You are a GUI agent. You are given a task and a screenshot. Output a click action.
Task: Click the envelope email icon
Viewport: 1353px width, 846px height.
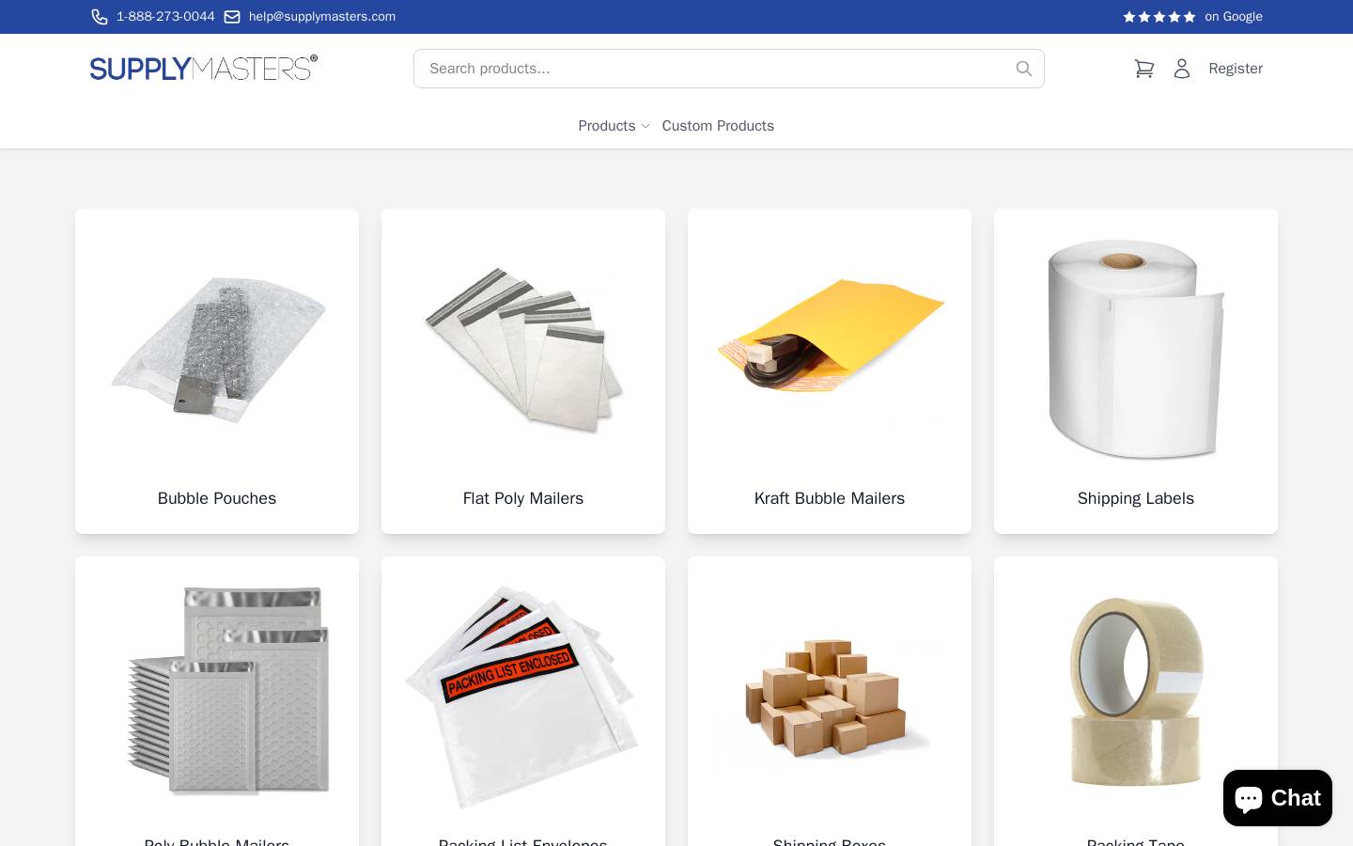(232, 17)
